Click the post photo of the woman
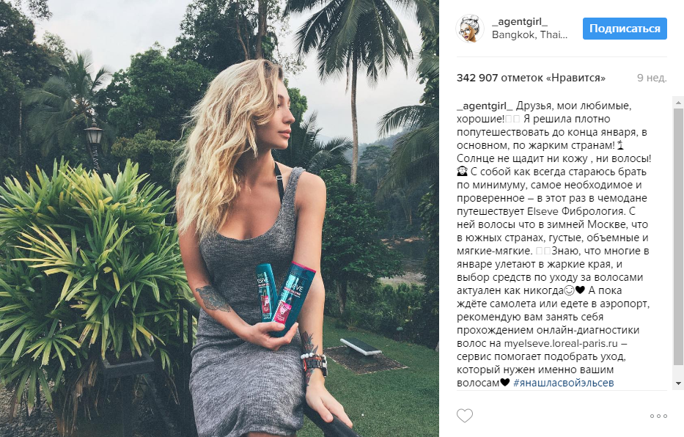Screen dimensions: 684x437 (x=219, y=218)
